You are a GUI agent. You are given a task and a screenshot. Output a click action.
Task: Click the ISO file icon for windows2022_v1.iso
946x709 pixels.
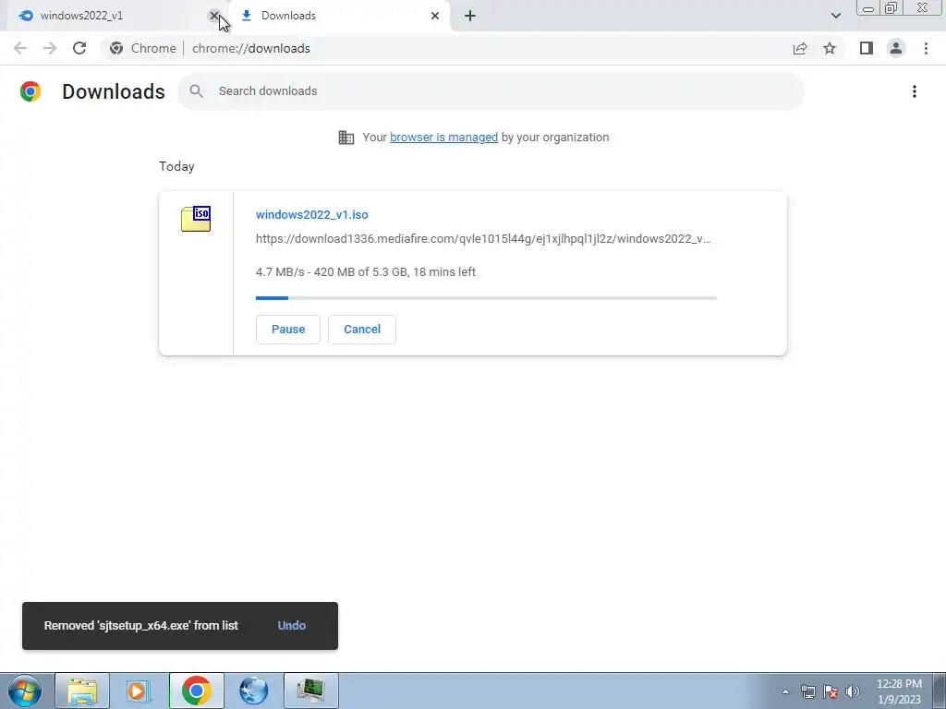196,219
